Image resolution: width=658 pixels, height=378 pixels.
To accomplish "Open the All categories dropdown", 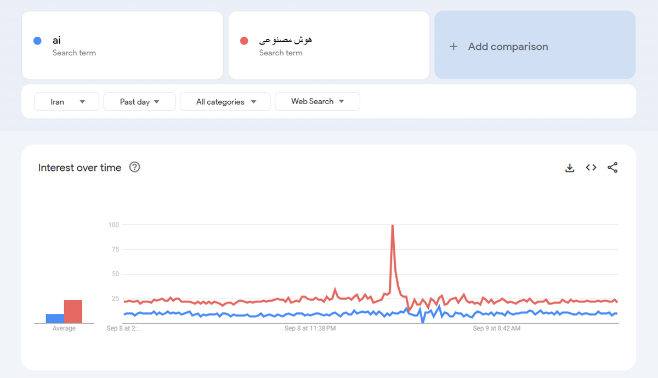I will tap(225, 102).
